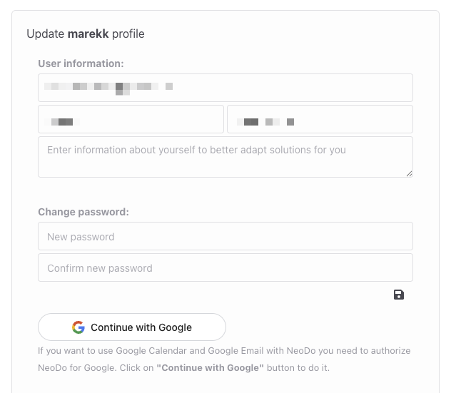Click the "Update marekk profile" heading

point(86,34)
